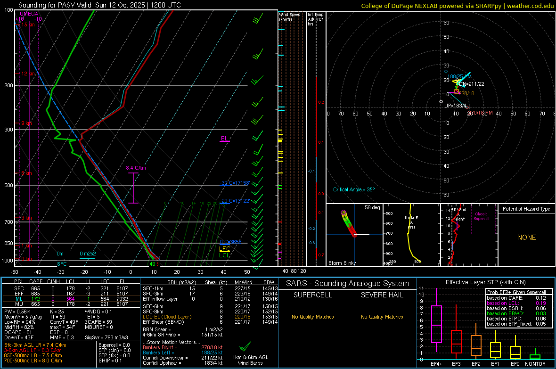The height and width of the screenshot is (369, 556).
Task: Click the Critical Angle = 35° text
Action: coord(353,189)
